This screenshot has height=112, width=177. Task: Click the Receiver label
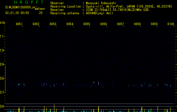click(x=57, y=10)
